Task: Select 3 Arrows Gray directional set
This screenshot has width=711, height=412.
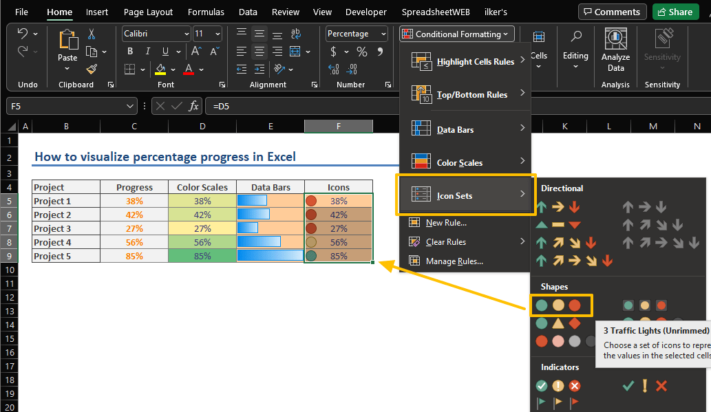Action: click(645, 207)
